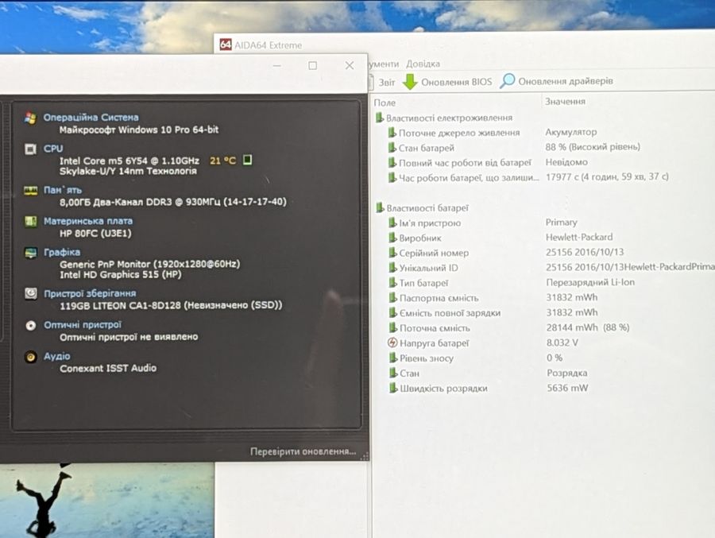The height and width of the screenshot is (538, 715).
Task: Click the Hewlett-Packard manufacturer value
Action: point(579,238)
